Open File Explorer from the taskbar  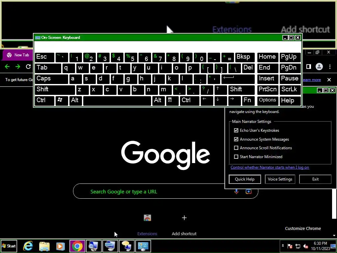click(44, 246)
